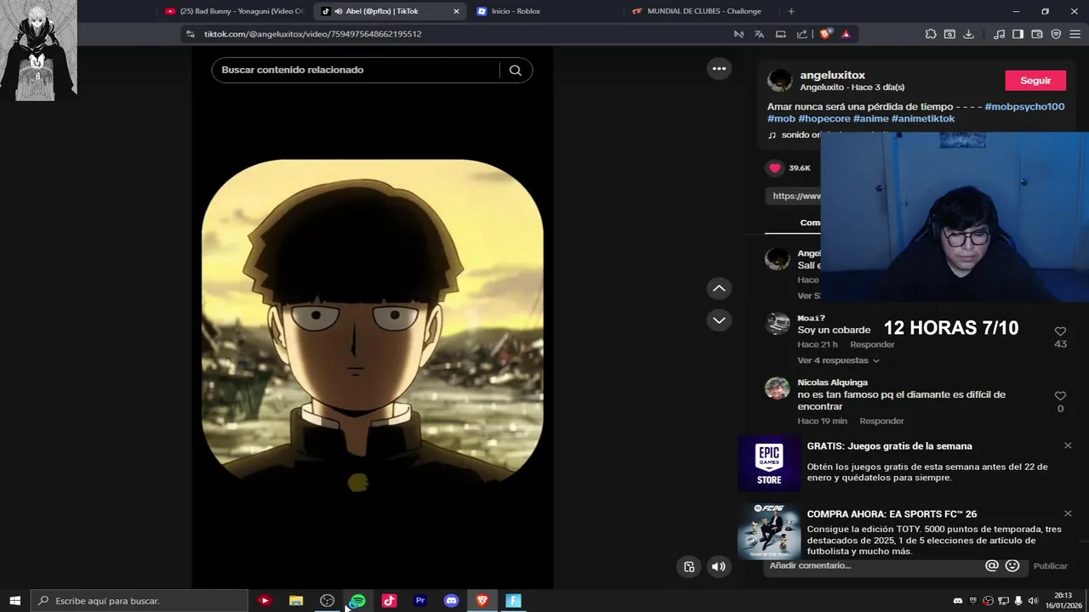This screenshot has height=612, width=1089.
Task: Open the Windows Start menu
Action: 14,600
